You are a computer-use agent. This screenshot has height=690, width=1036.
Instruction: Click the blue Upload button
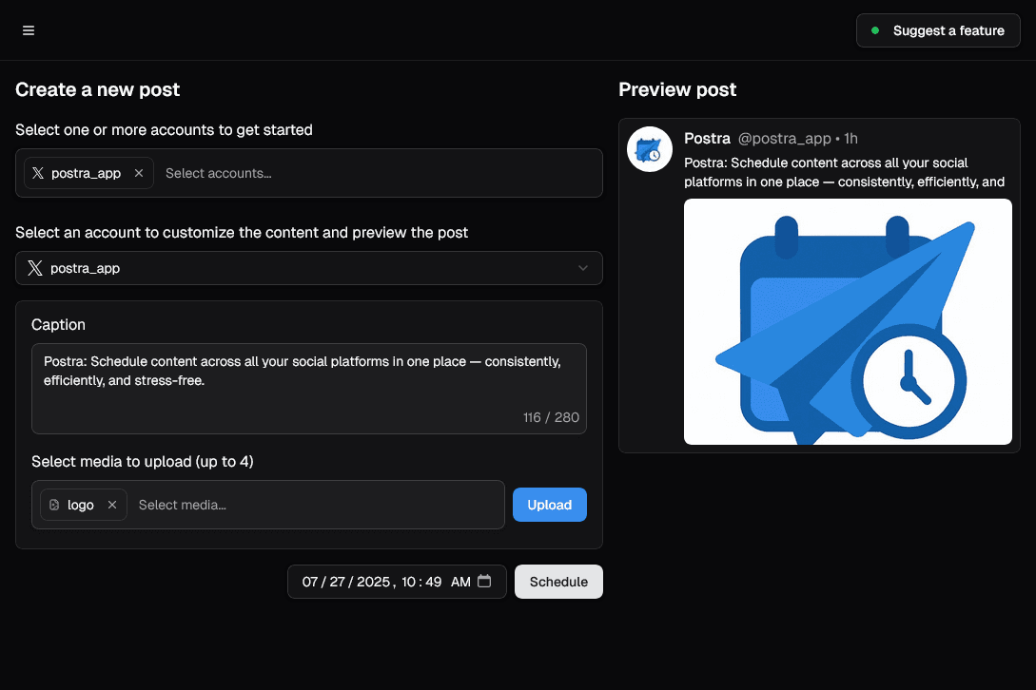[550, 505]
